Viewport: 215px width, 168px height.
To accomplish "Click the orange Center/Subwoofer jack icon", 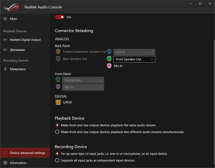I will coord(58,52).
